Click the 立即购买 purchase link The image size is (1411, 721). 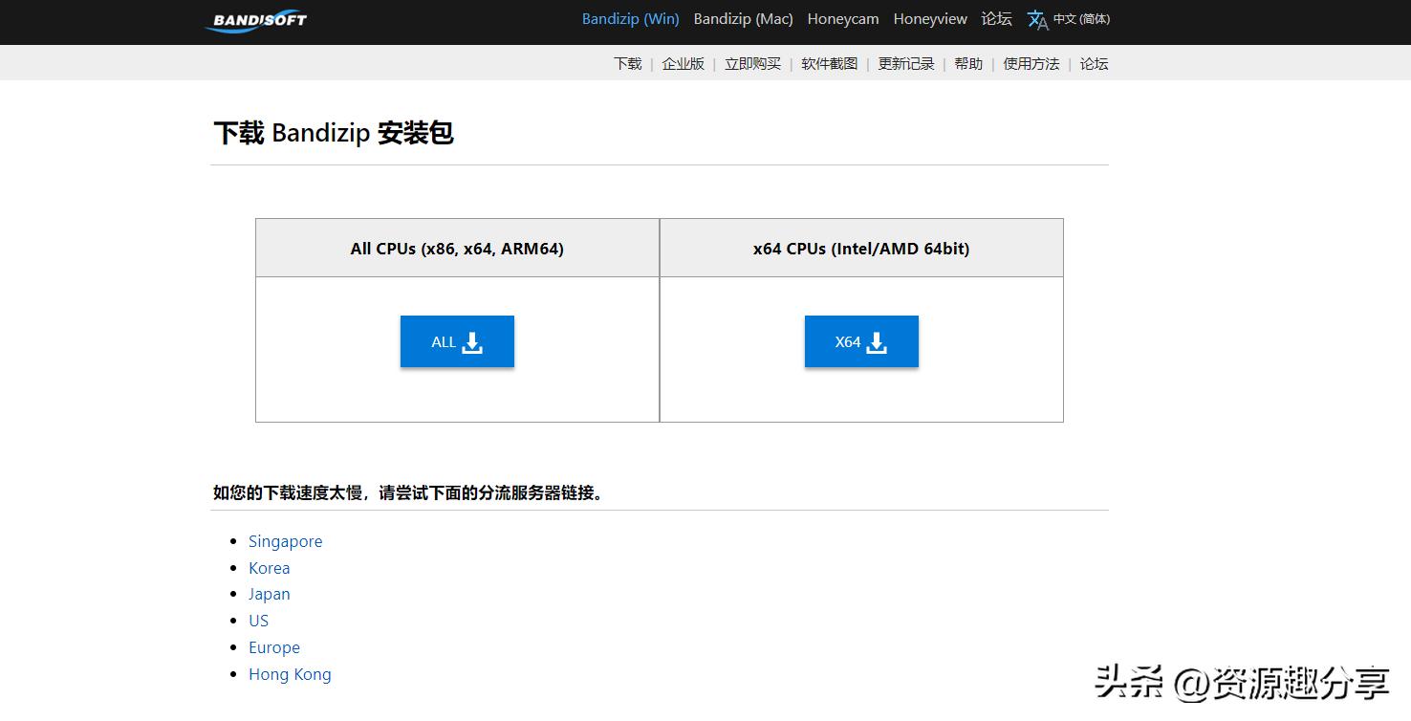point(751,63)
